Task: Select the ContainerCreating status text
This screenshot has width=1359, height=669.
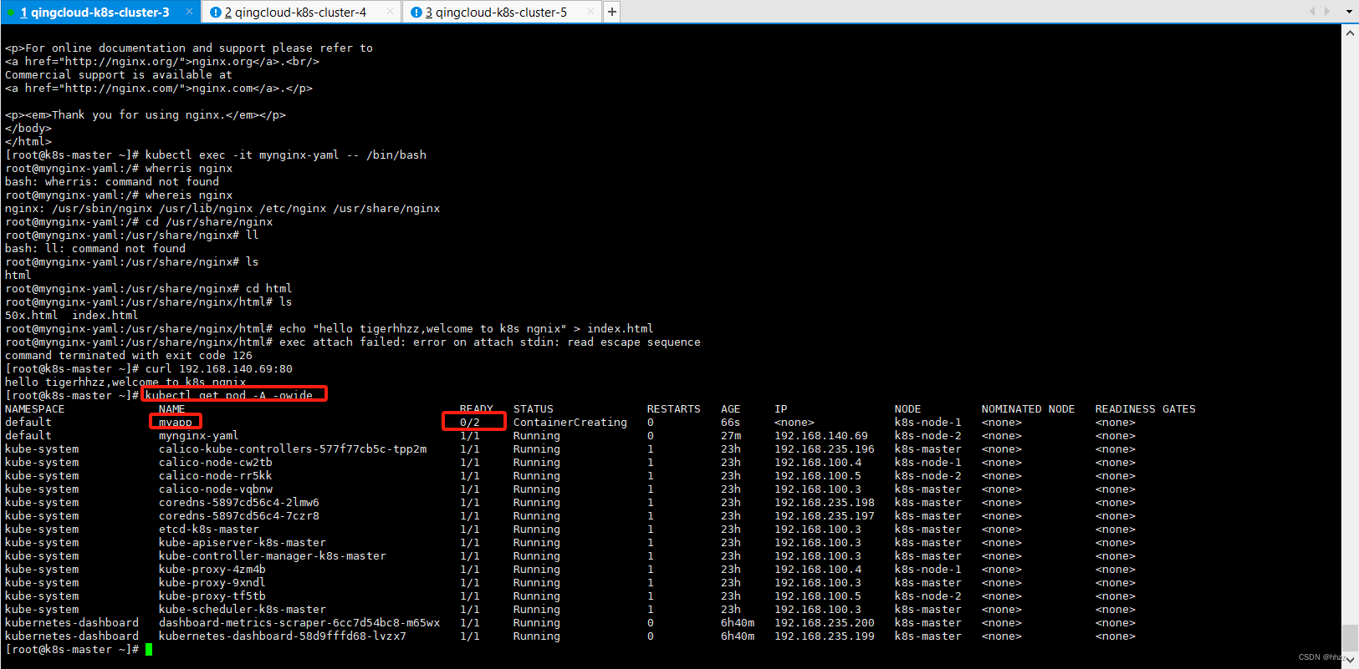Action: 570,422
